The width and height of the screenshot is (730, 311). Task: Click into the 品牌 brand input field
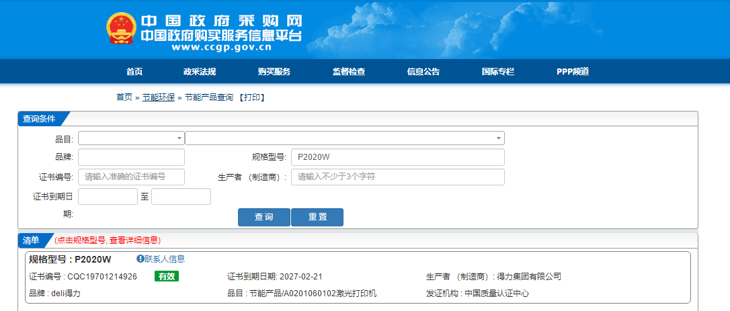pos(131,157)
